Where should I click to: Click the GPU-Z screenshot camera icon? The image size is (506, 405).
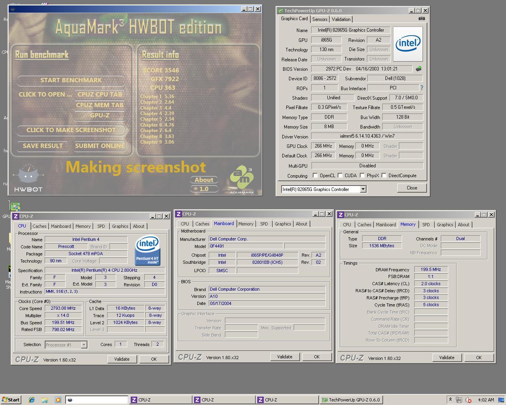(422, 19)
